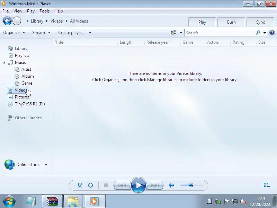
Task: Switch to the Sync tab
Action: point(260,22)
